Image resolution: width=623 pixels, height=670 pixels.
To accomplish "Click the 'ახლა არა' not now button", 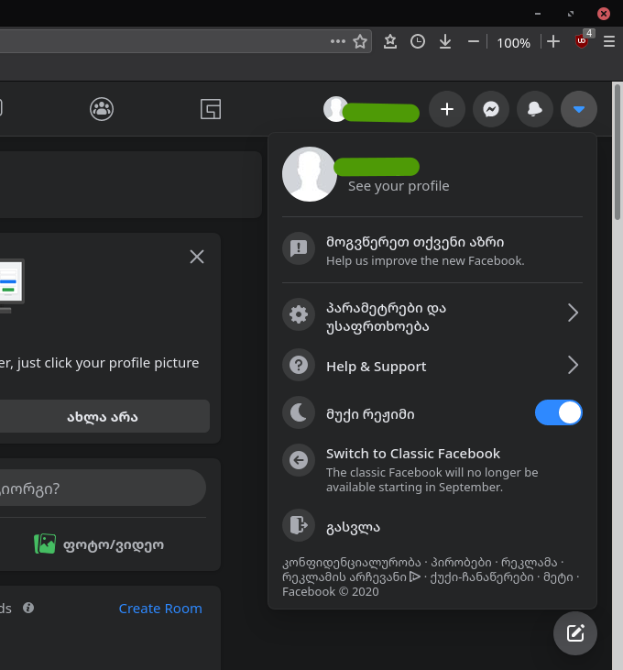I will [x=103, y=416].
